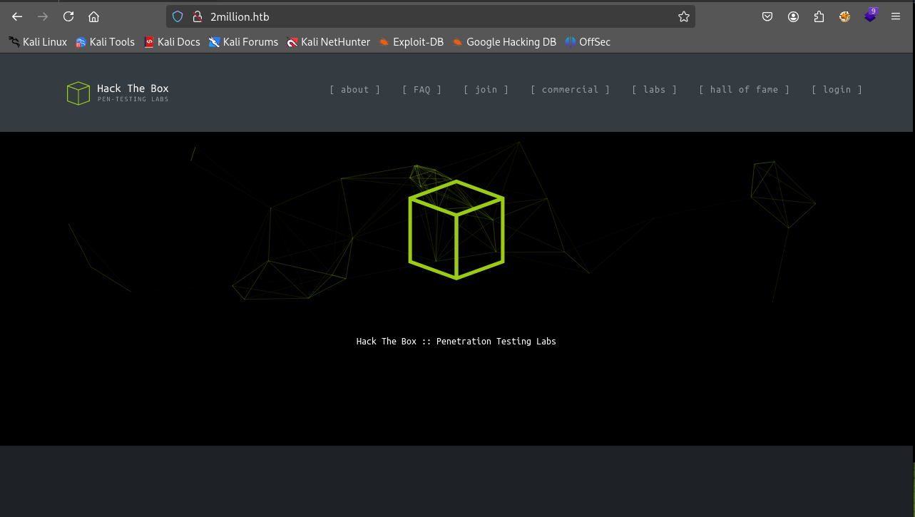This screenshot has width=915, height=517.
Task: Open the extensions puzzle icon
Action: [819, 16]
